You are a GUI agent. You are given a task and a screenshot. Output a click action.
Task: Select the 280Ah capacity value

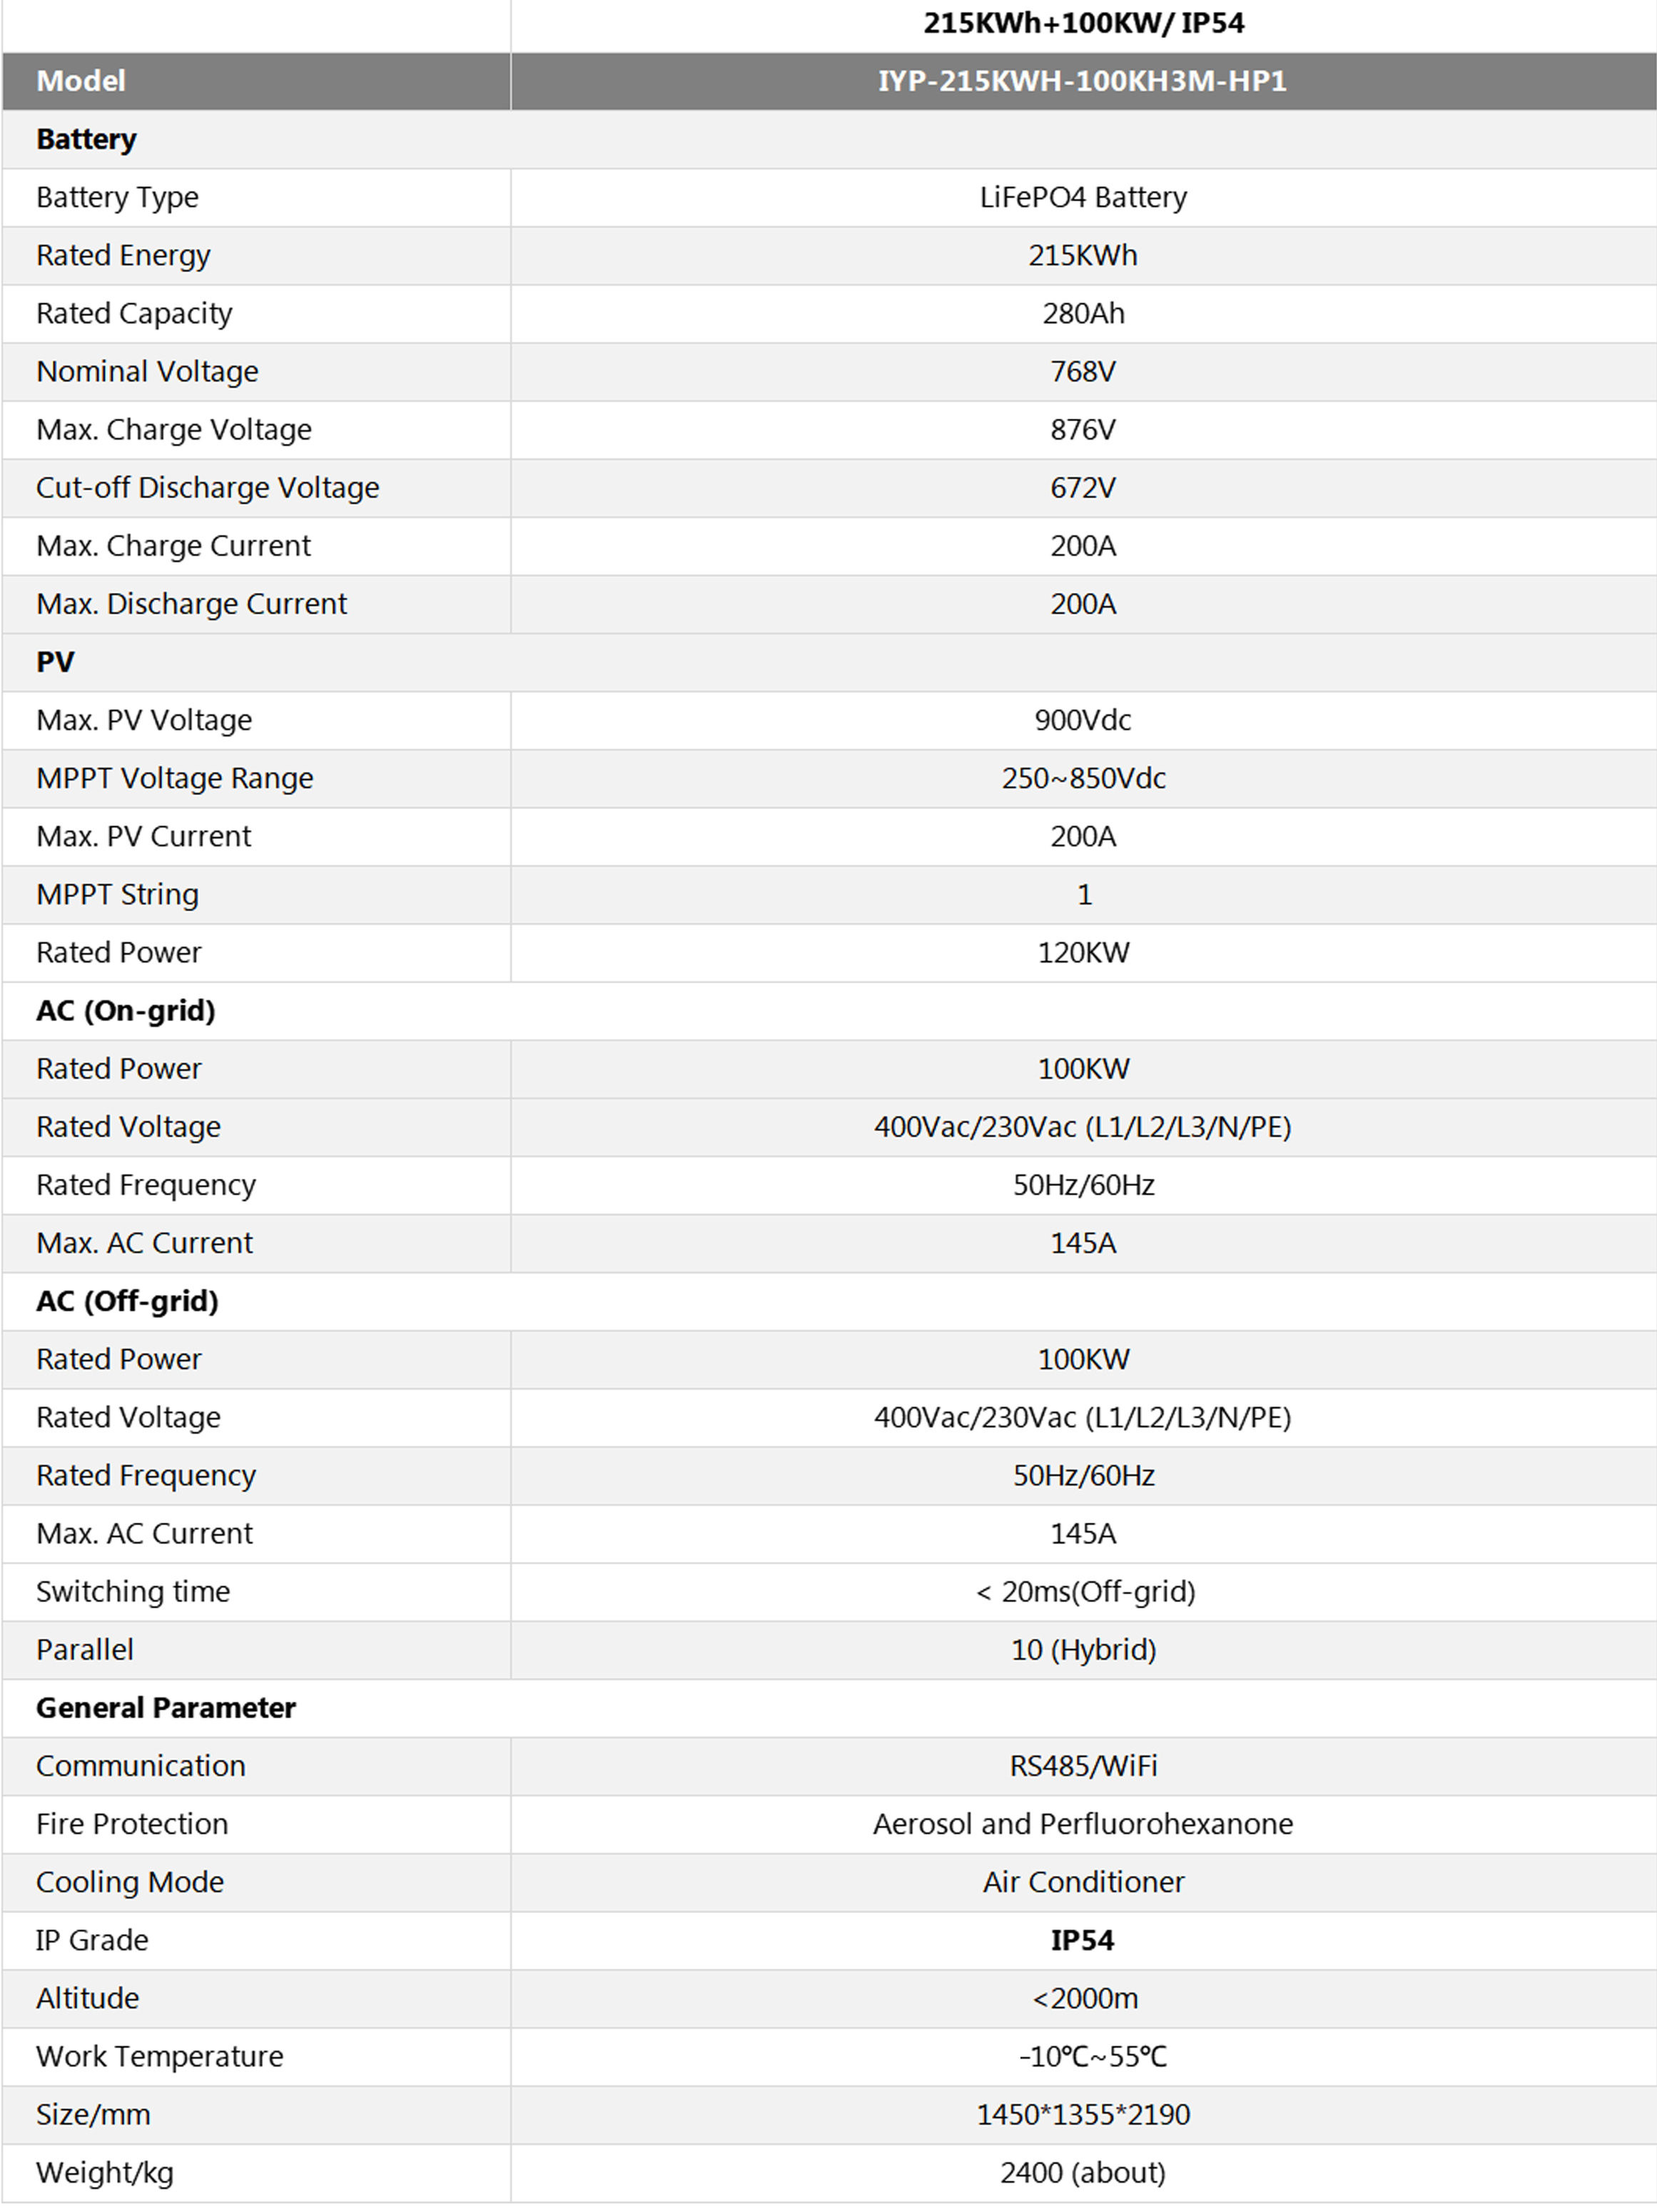point(1083,313)
